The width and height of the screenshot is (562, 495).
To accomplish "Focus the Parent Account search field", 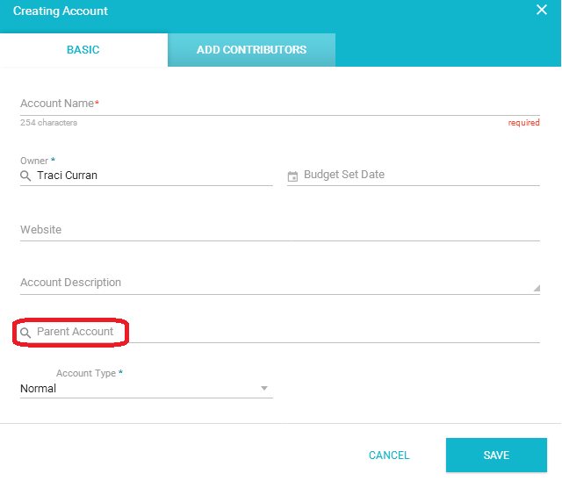I will tap(280, 332).
